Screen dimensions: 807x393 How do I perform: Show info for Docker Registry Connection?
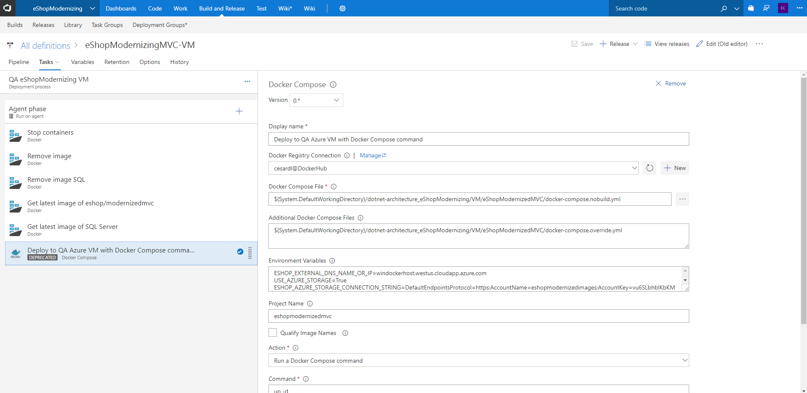tap(347, 156)
